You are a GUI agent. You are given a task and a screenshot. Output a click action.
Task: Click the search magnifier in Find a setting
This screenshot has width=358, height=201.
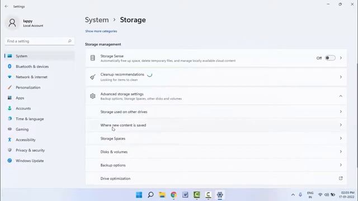coord(69,41)
